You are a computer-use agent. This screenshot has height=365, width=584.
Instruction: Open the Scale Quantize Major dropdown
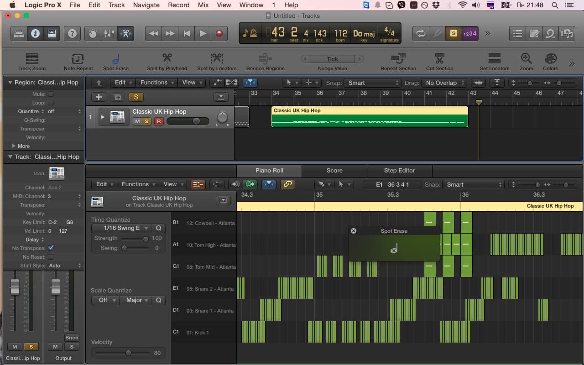tap(136, 300)
